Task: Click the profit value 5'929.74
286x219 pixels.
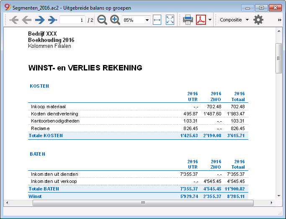Action: (x=189, y=196)
